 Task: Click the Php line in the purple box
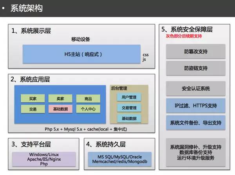point(44,164)
